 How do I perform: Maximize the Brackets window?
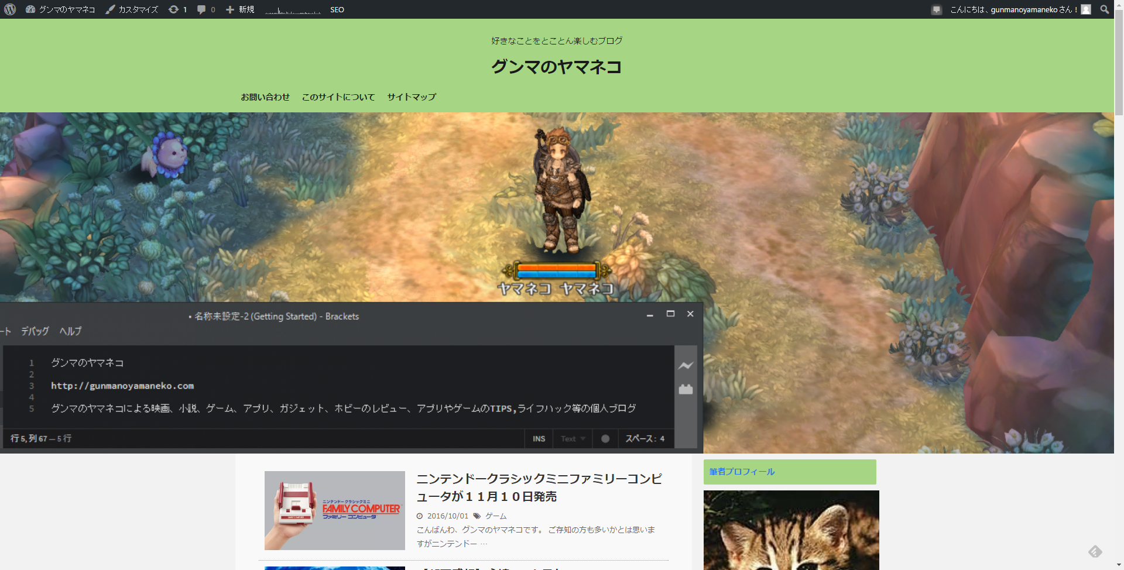(x=670, y=314)
